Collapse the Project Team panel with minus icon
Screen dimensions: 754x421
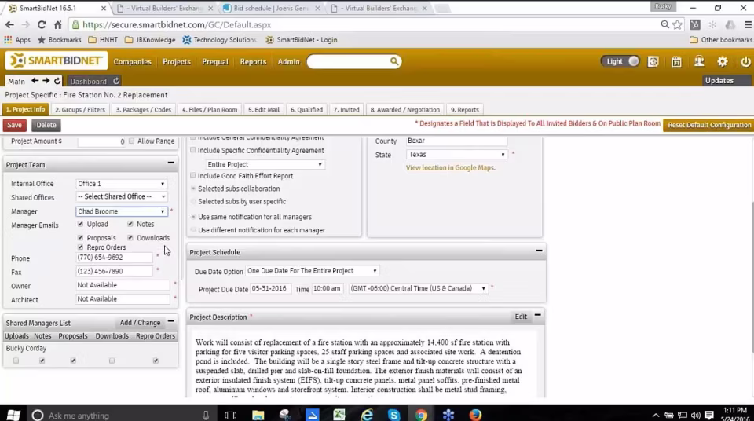(x=170, y=164)
